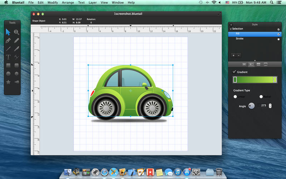Toggle the Gradient checkbox

[235, 72]
